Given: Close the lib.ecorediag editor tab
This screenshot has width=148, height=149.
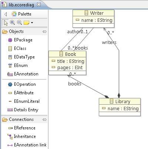Looking at the screenshot, I should (x=39, y=4).
